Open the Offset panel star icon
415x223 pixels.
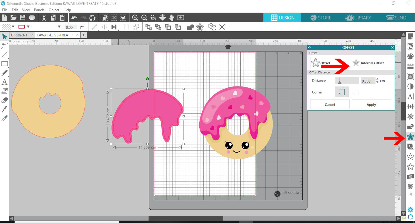click(x=410, y=137)
